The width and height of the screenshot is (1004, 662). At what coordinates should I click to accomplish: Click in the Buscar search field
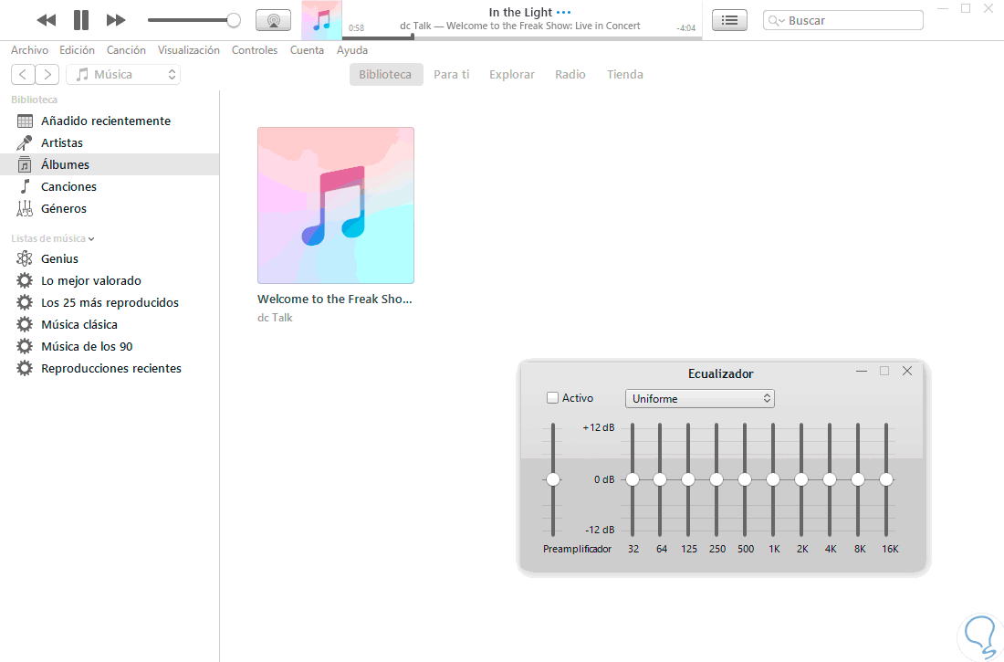(843, 20)
